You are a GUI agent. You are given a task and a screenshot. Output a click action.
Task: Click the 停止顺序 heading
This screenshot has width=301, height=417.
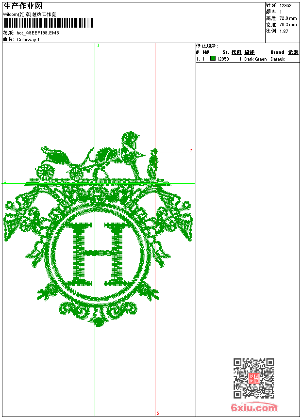(x=207, y=46)
